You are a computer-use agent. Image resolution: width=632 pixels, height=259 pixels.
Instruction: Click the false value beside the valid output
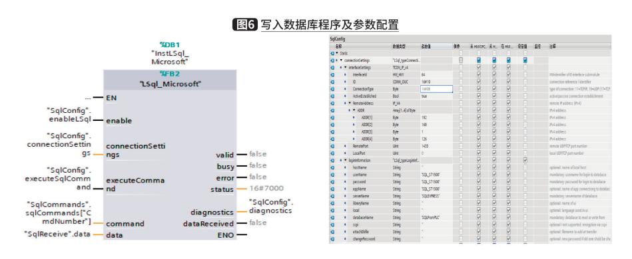point(258,153)
